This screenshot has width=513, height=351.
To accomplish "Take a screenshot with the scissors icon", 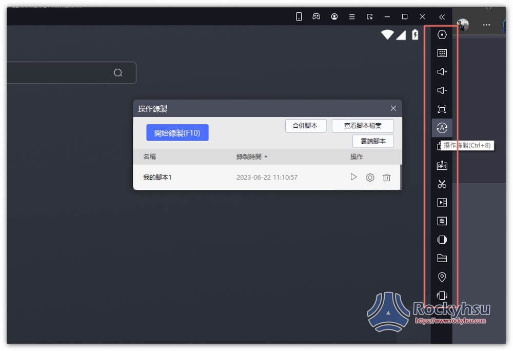I will tap(442, 184).
